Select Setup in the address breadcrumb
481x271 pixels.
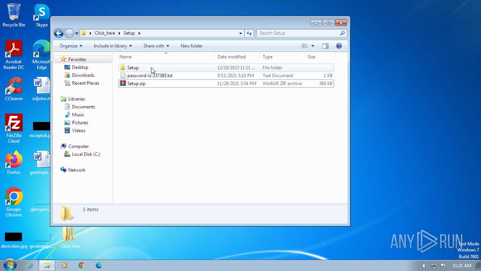129,33
